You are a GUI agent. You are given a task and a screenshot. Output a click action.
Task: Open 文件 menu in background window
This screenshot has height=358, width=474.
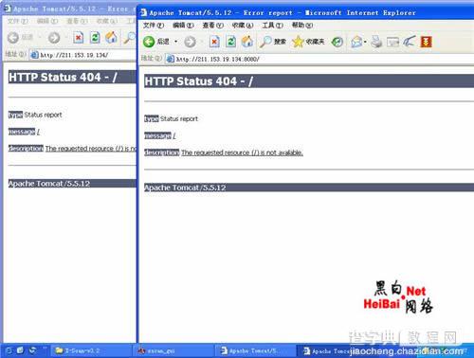(18, 21)
